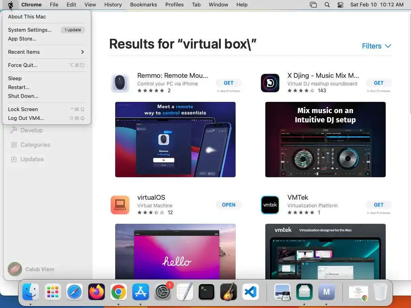The image size is (411, 308).
Task: Open the Apple menu icon
Action: (11, 5)
